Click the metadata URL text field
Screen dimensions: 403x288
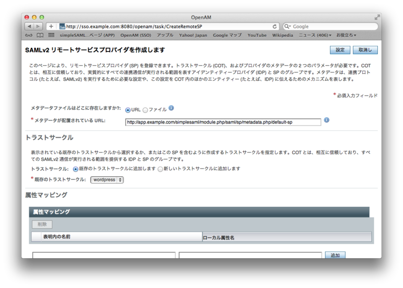(223, 122)
